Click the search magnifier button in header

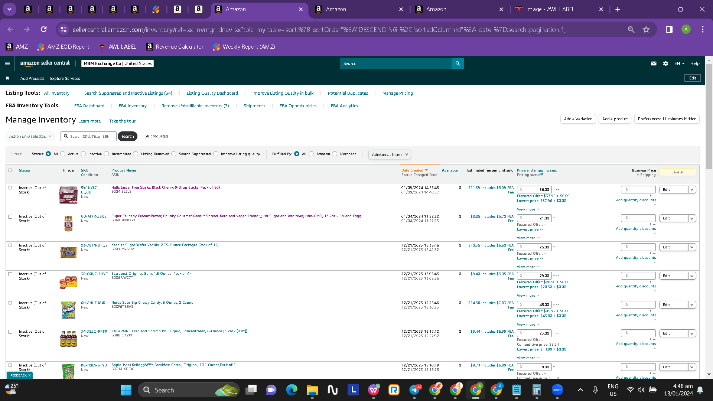(x=458, y=63)
